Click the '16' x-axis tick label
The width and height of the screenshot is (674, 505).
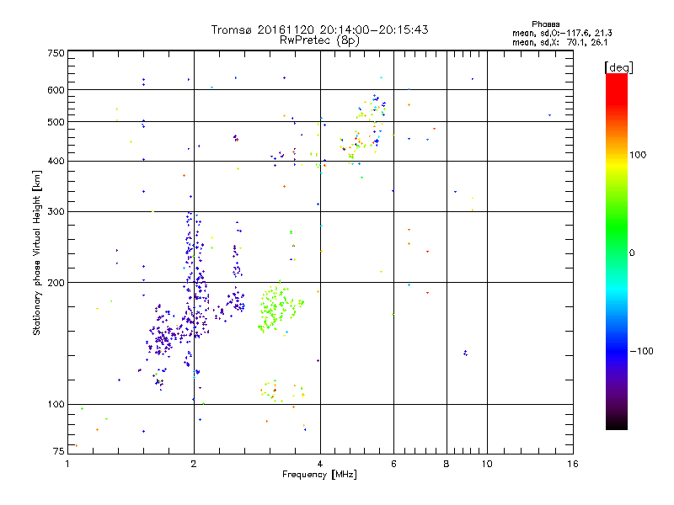point(573,464)
